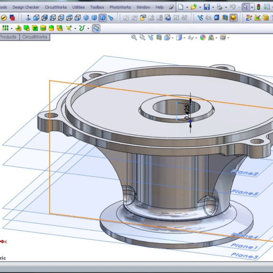Click the Open folder icon
This screenshot has height=273, width=273.
coord(194,7)
